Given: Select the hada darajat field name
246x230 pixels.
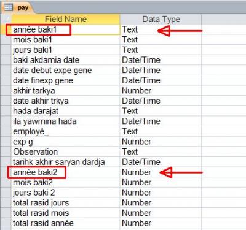Looking at the screenshot, I should click(x=66, y=111).
